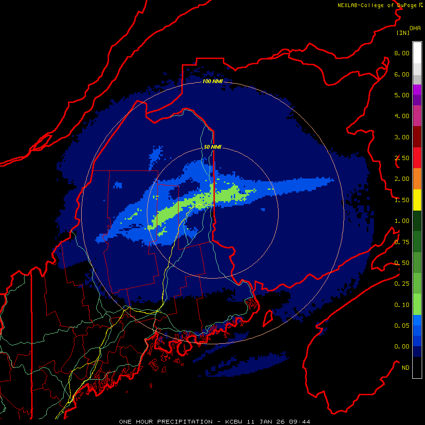425x425 pixels.
Task: Click the OHA product label above legend
Action: [x=415, y=28]
